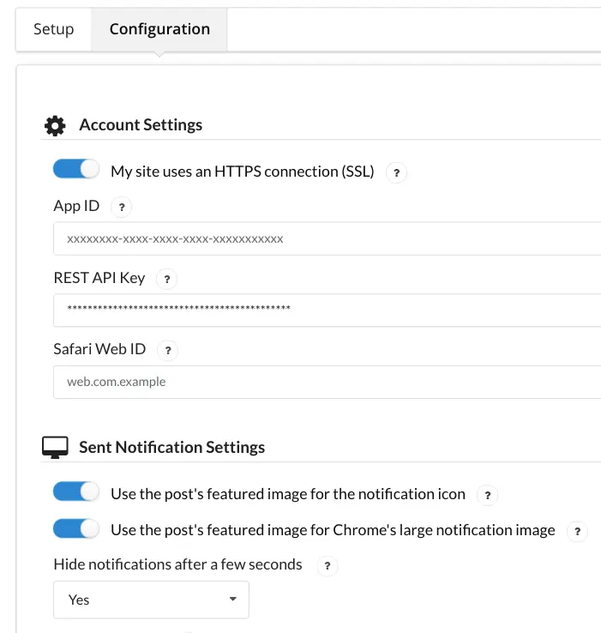Image resolution: width=601 pixels, height=633 pixels.
Task: Focus the REST API Key field
Action: (x=326, y=310)
